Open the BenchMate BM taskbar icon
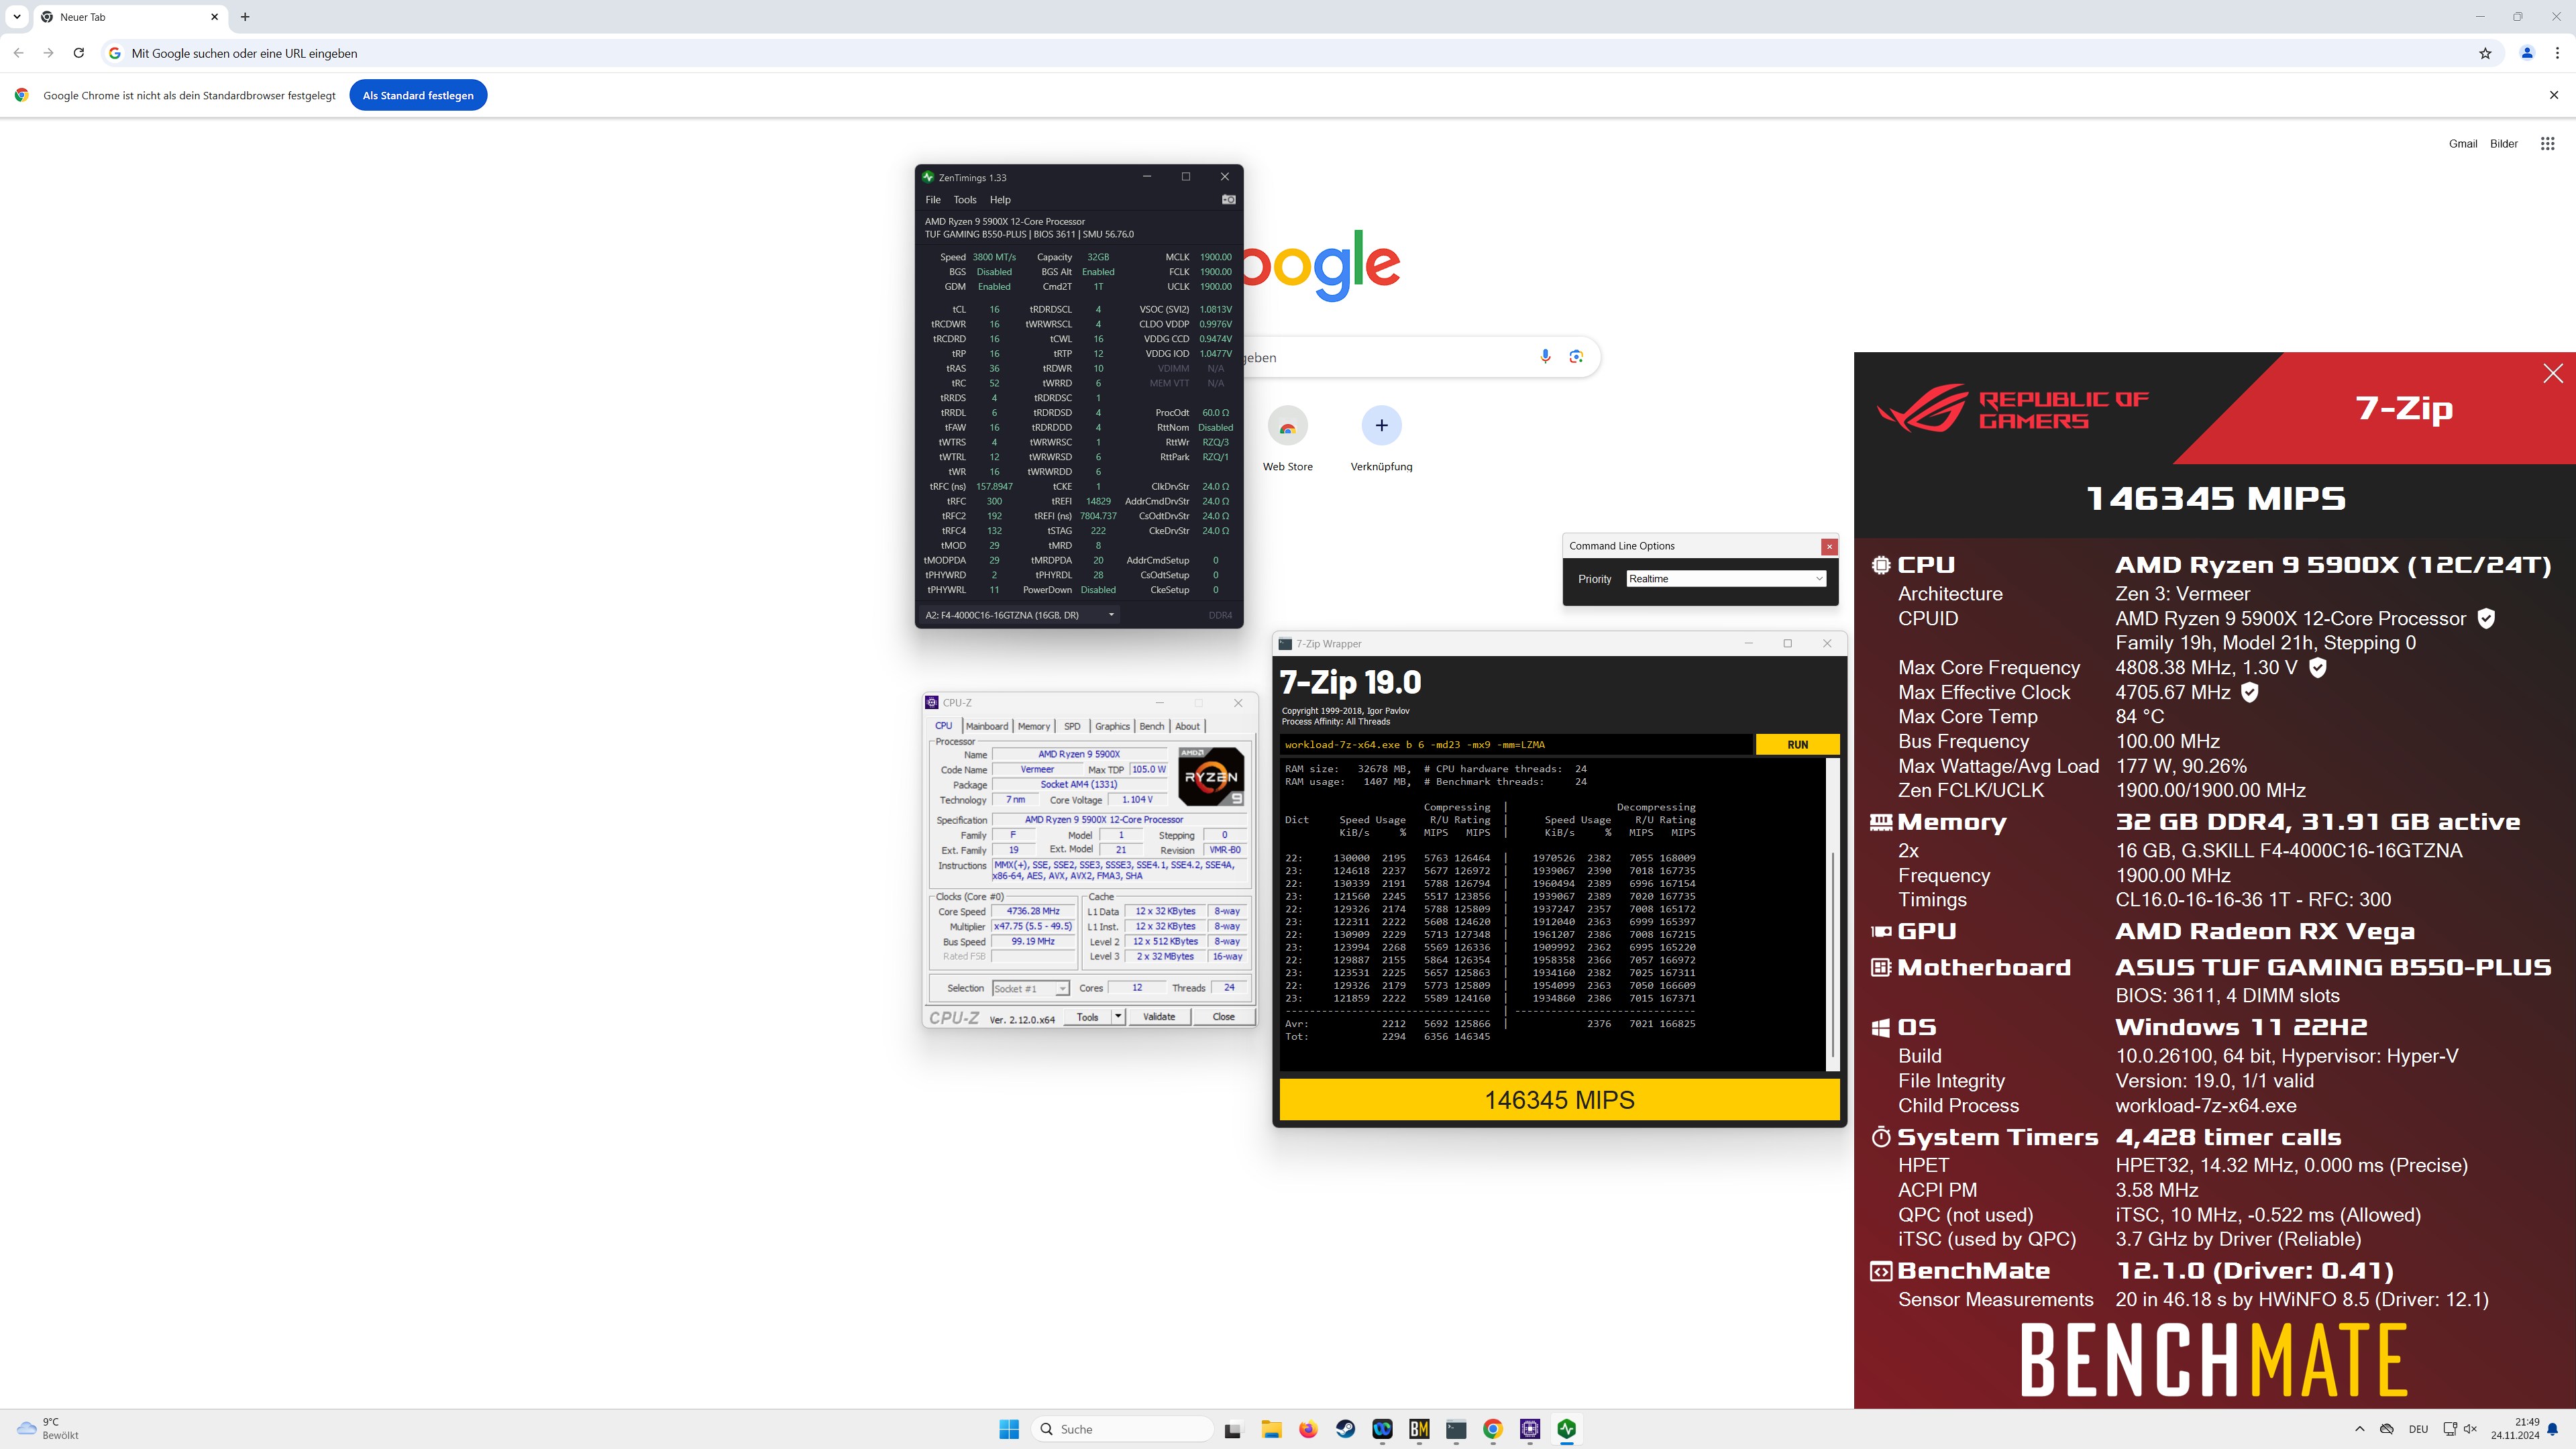The image size is (2576, 1449). click(1419, 1429)
